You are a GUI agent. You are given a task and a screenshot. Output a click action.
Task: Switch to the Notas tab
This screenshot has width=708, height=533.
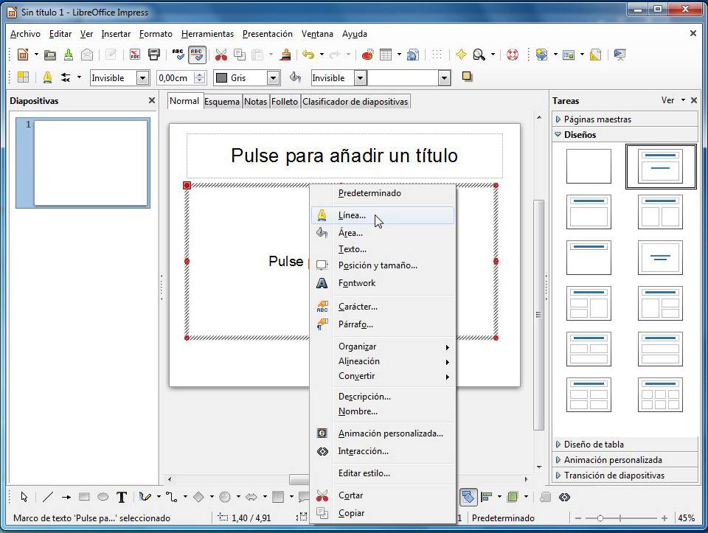256,102
